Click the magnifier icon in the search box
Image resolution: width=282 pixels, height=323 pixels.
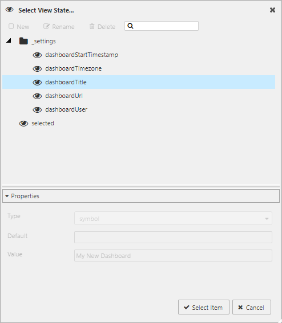(x=131, y=26)
